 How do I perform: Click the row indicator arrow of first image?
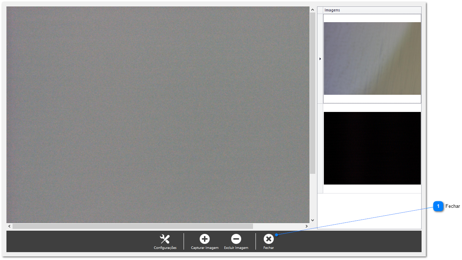tap(320, 59)
